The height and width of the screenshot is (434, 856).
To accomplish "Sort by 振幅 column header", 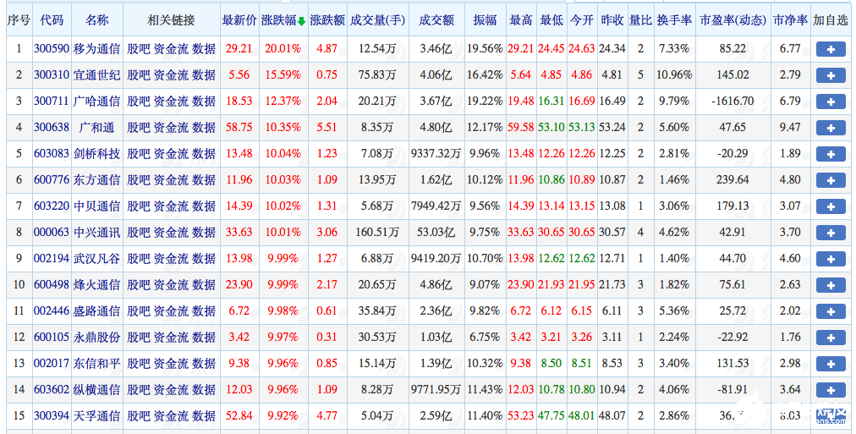I will (485, 21).
